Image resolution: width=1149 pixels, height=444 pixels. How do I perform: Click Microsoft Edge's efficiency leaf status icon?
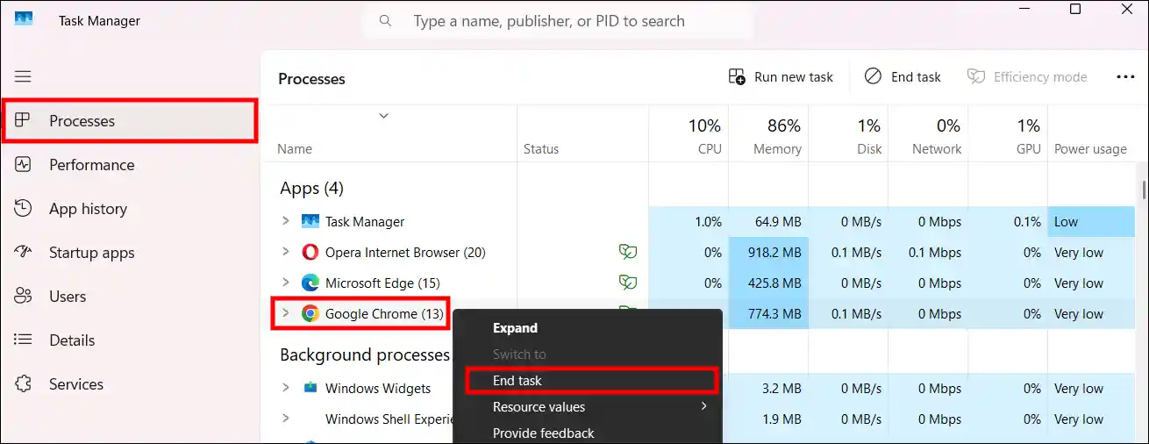[626, 283]
